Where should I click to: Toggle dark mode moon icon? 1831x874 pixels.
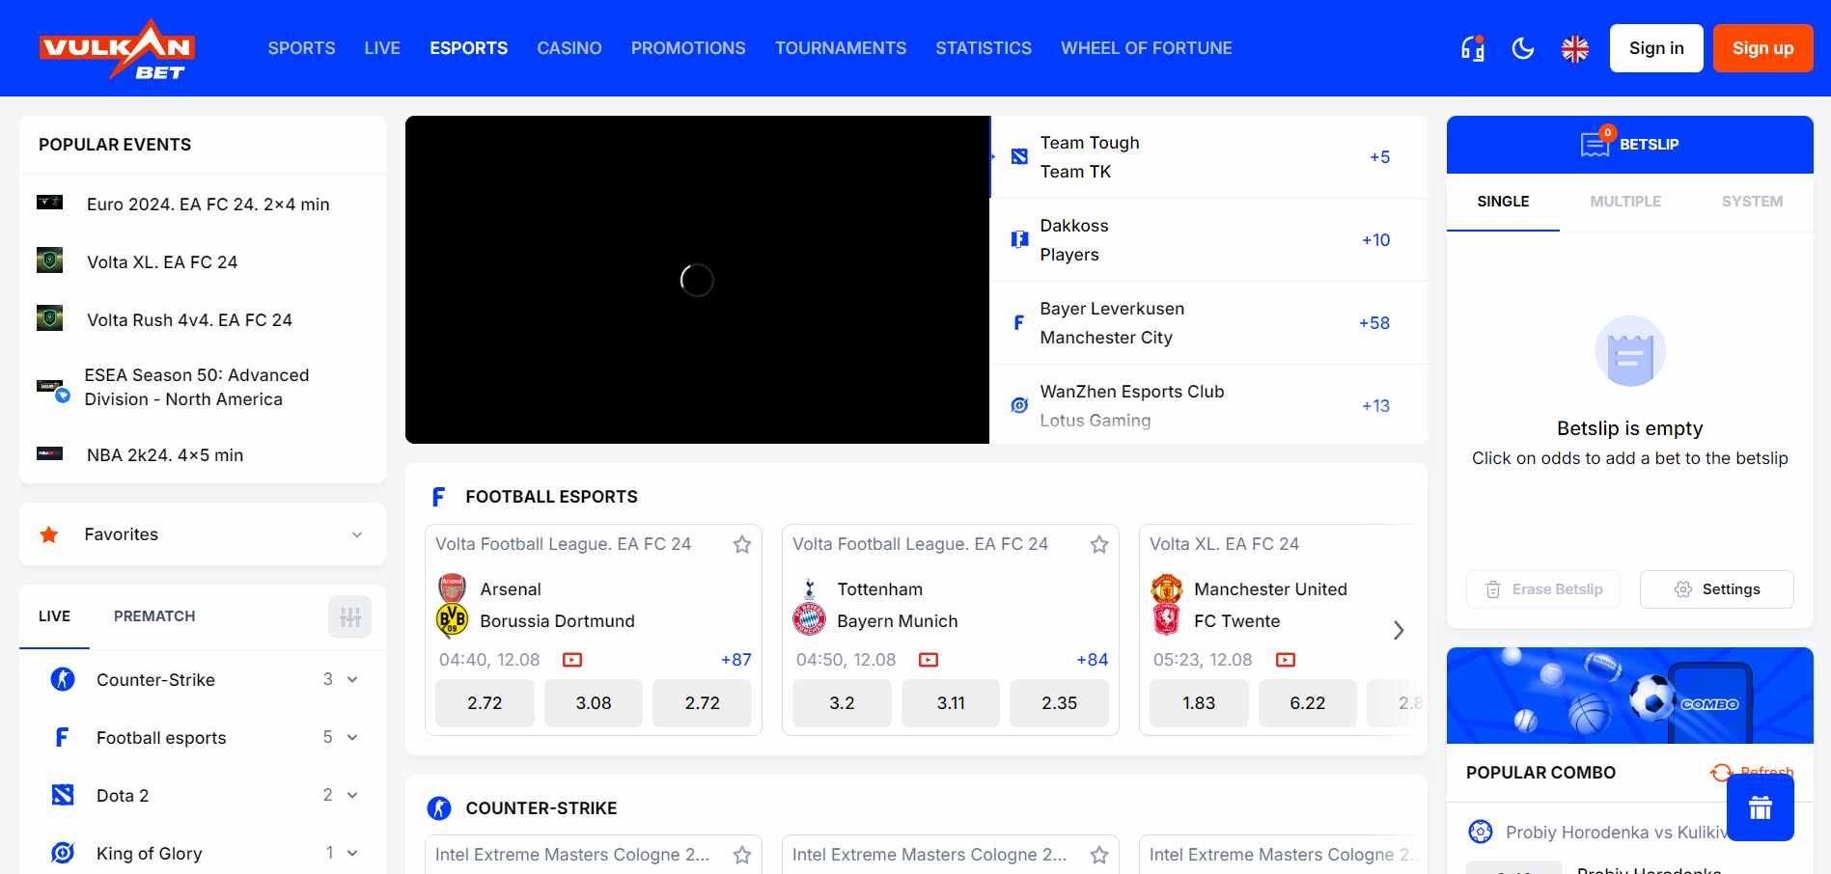[1523, 48]
